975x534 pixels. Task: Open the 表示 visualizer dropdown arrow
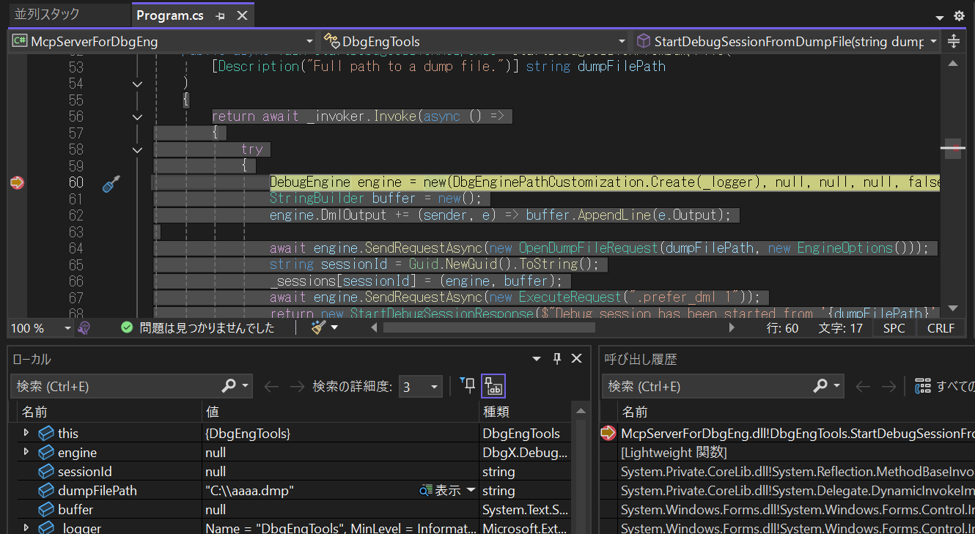click(471, 491)
